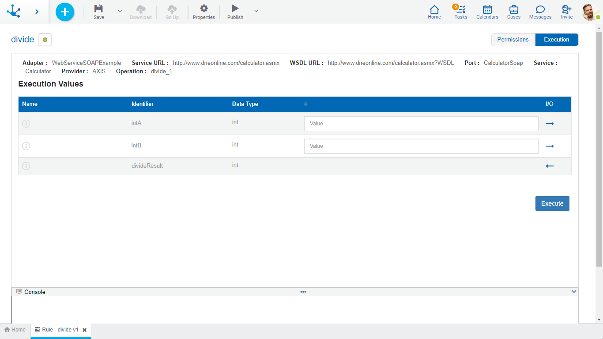Click the Publish play icon
The image size is (603, 339).
pyautogui.click(x=235, y=9)
